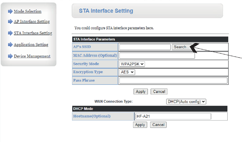Click arrow icon beside STA Interface Setting
Viewport: 242px width, 142px height.
(x=10, y=33)
